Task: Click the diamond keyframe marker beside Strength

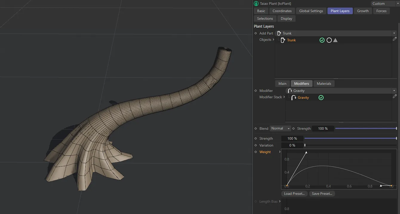Action: 256,138
